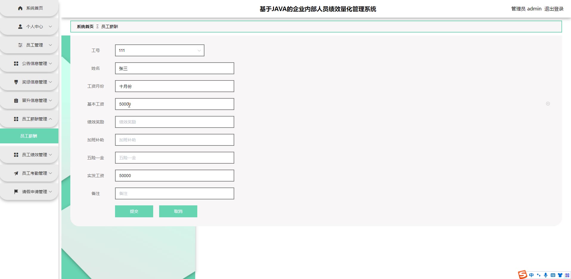This screenshot has width=571, height=279.
Task: Select 员工薪酬 submenu item
Action: point(29,136)
